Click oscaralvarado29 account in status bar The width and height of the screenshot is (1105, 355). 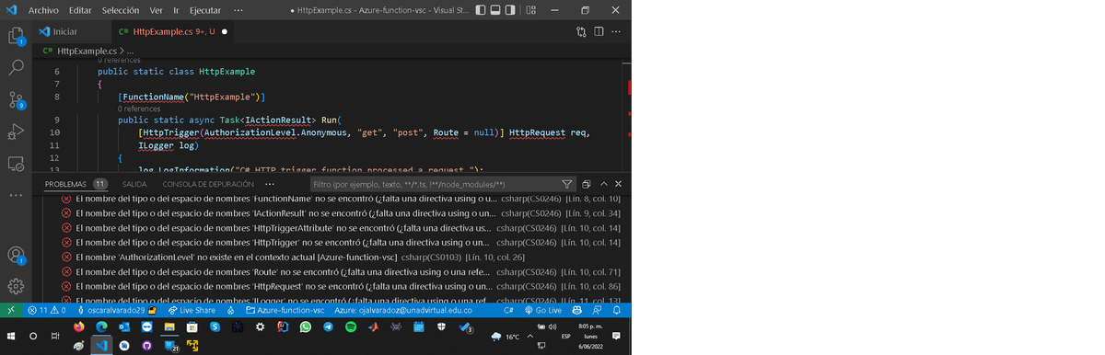pos(116,310)
